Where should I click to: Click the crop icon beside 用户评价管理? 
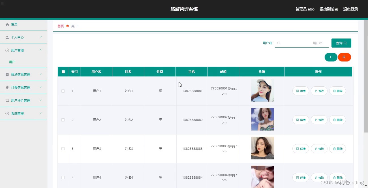point(7,101)
